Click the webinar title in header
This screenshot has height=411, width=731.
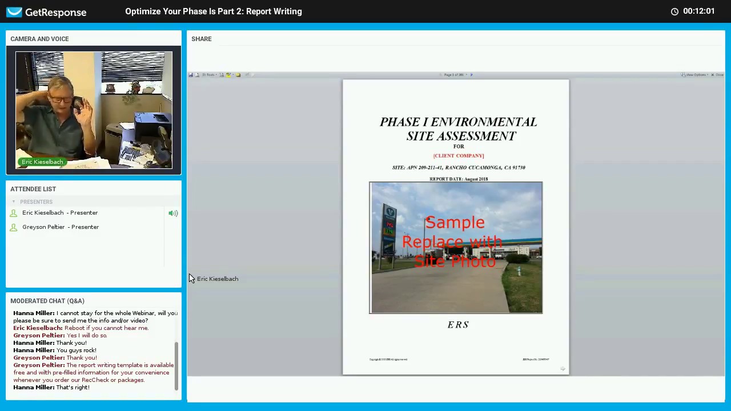coord(214,11)
